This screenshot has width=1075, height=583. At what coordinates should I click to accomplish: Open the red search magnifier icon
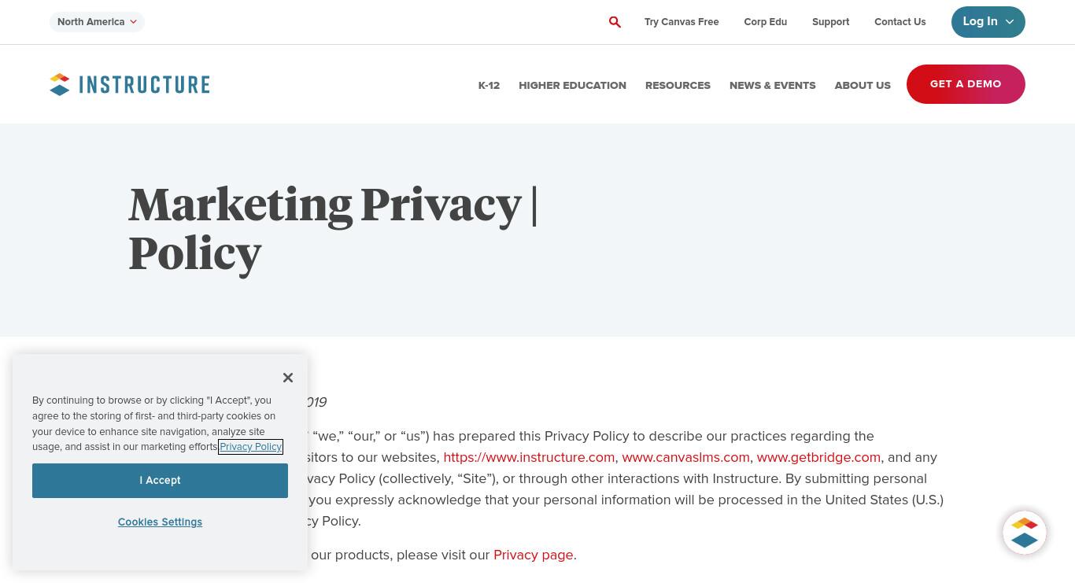tap(615, 22)
